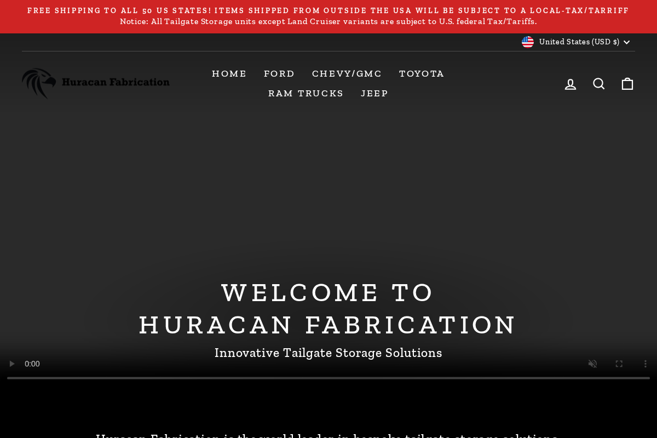Click the Huracan Fabrication eagle logo
The width and height of the screenshot is (657, 438).
[x=96, y=83]
